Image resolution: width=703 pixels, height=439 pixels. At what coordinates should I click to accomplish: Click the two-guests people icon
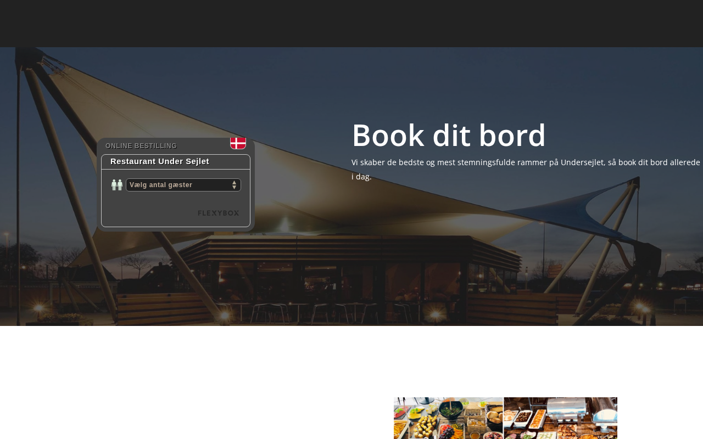pos(117,185)
